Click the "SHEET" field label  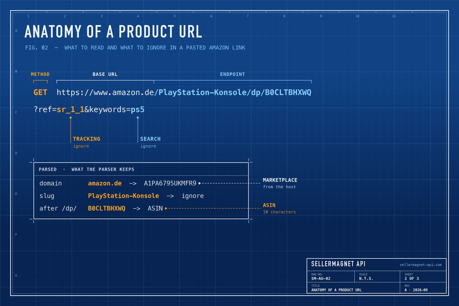(x=408, y=274)
